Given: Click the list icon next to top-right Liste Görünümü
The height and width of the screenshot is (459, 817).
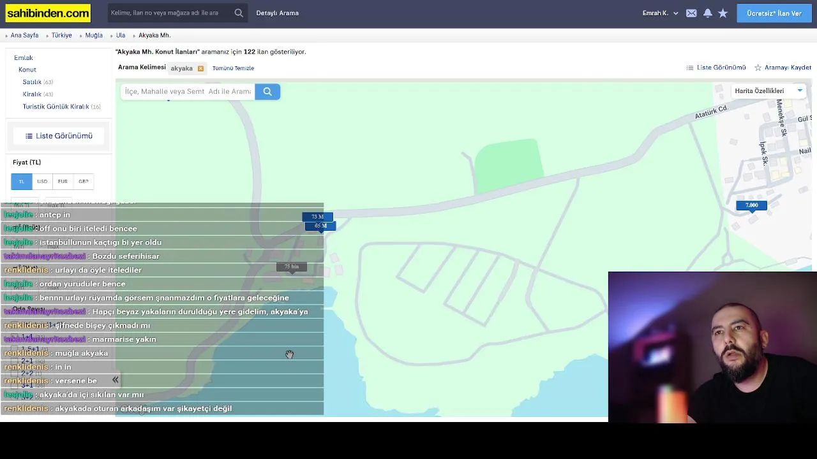Looking at the screenshot, I should [x=690, y=68].
